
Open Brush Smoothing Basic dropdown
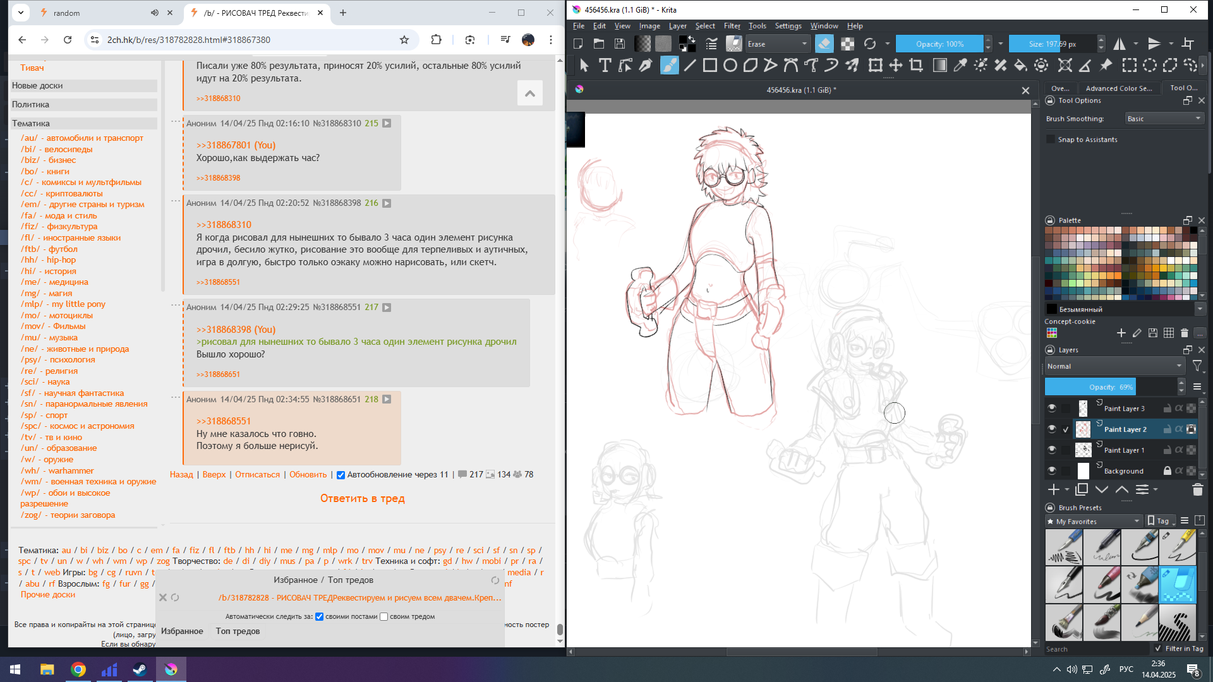tap(1164, 119)
